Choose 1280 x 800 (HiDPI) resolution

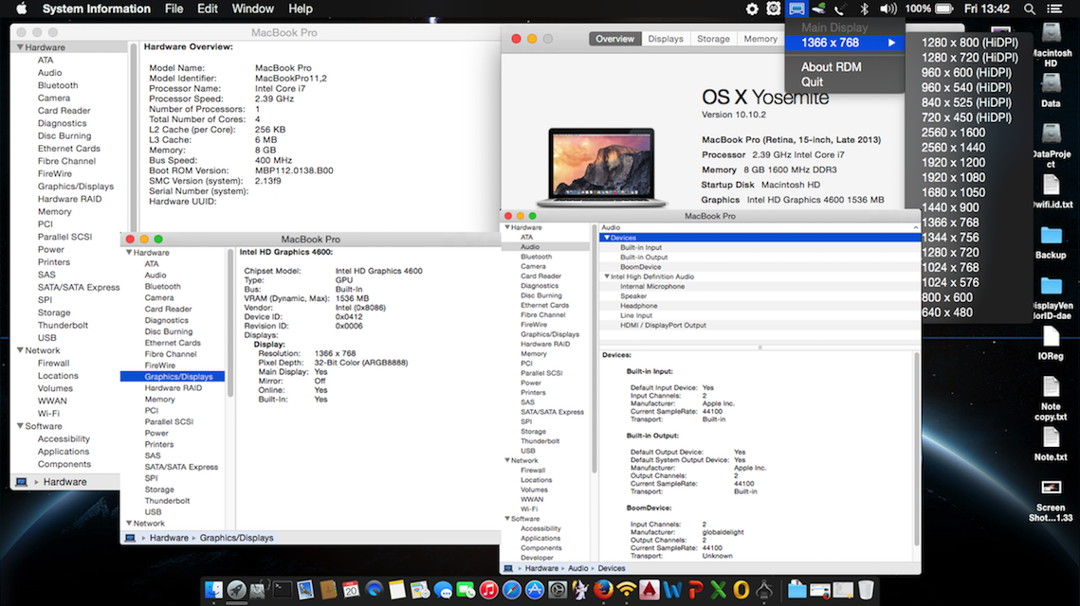(969, 43)
